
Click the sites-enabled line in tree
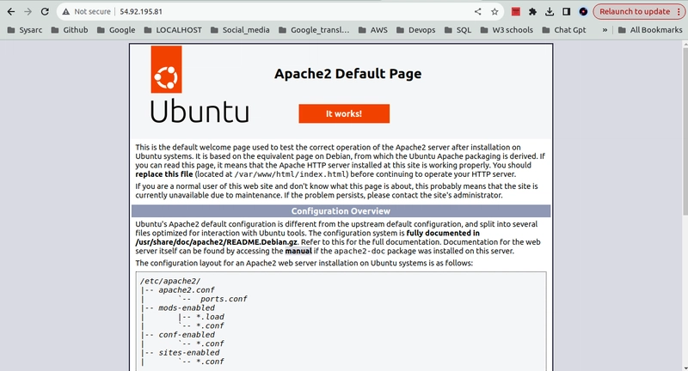click(x=189, y=353)
